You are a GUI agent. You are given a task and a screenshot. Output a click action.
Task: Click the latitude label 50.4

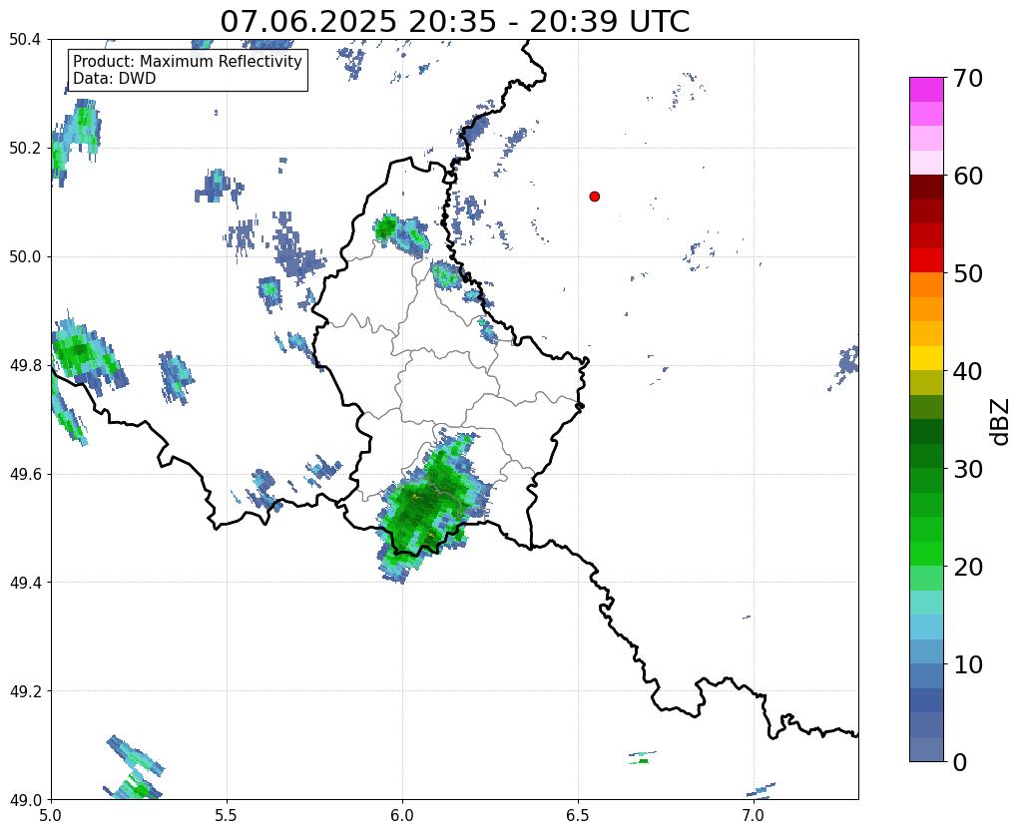tap(25, 40)
